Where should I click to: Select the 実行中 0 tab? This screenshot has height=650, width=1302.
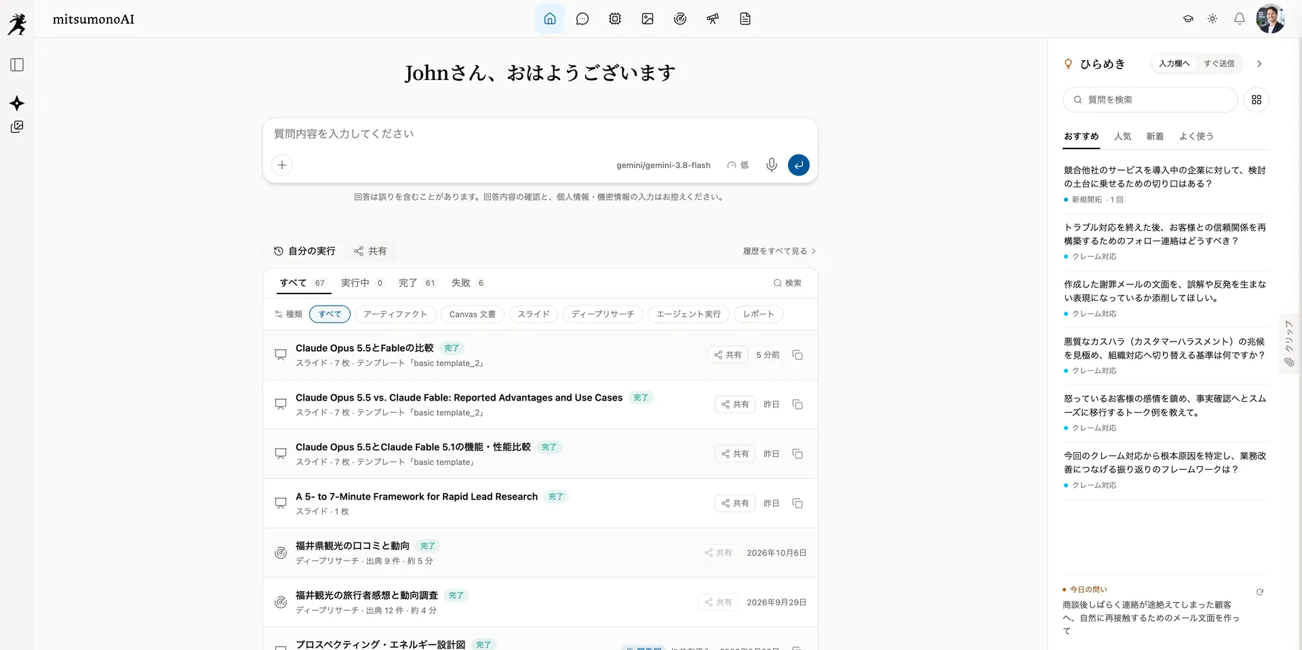coord(362,283)
